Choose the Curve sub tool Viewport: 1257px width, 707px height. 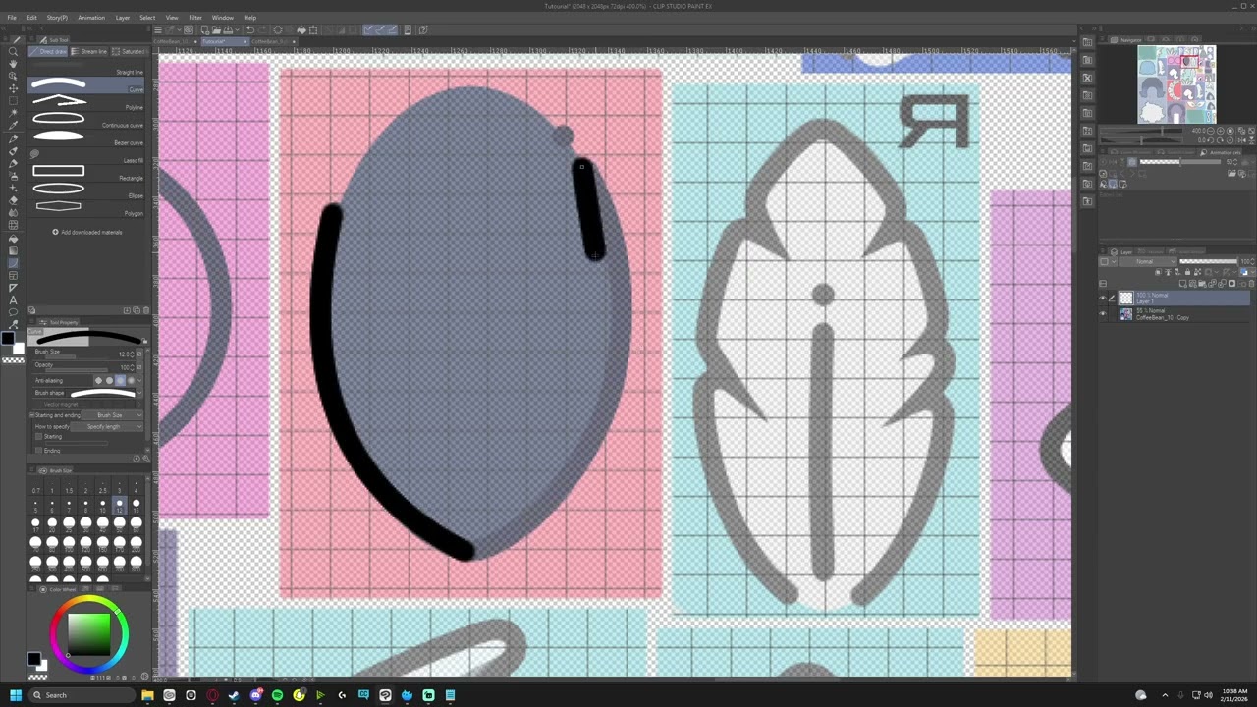click(x=87, y=85)
